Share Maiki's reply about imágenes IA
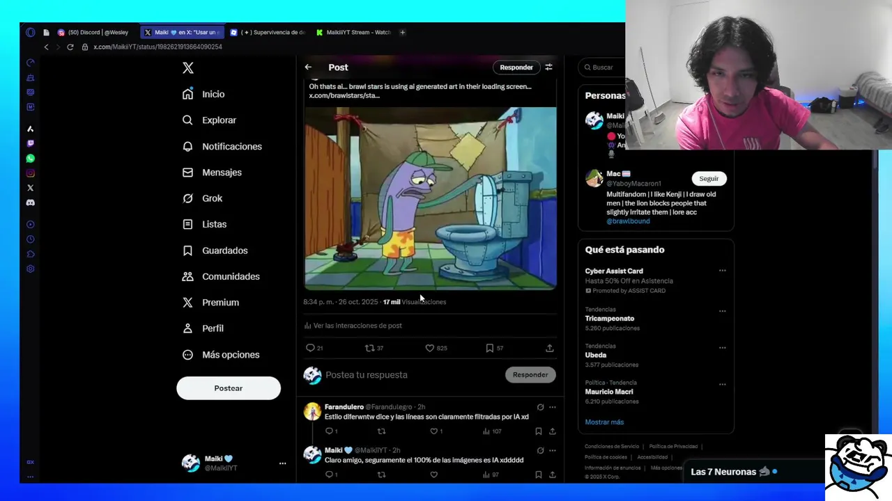This screenshot has width=892, height=501. (x=552, y=475)
